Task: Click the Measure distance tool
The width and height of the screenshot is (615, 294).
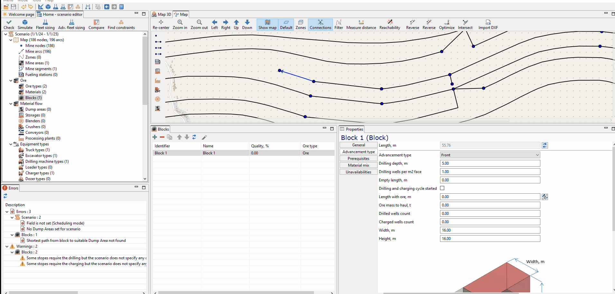Action: pyautogui.click(x=361, y=22)
